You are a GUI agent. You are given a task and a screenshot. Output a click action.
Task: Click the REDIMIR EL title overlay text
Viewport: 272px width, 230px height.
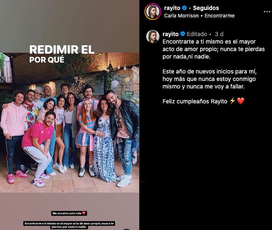pyautogui.click(x=62, y=49)
